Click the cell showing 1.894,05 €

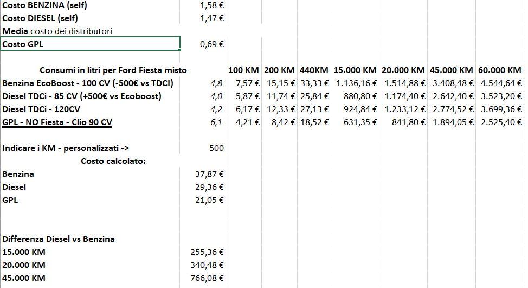pos(451,122)
